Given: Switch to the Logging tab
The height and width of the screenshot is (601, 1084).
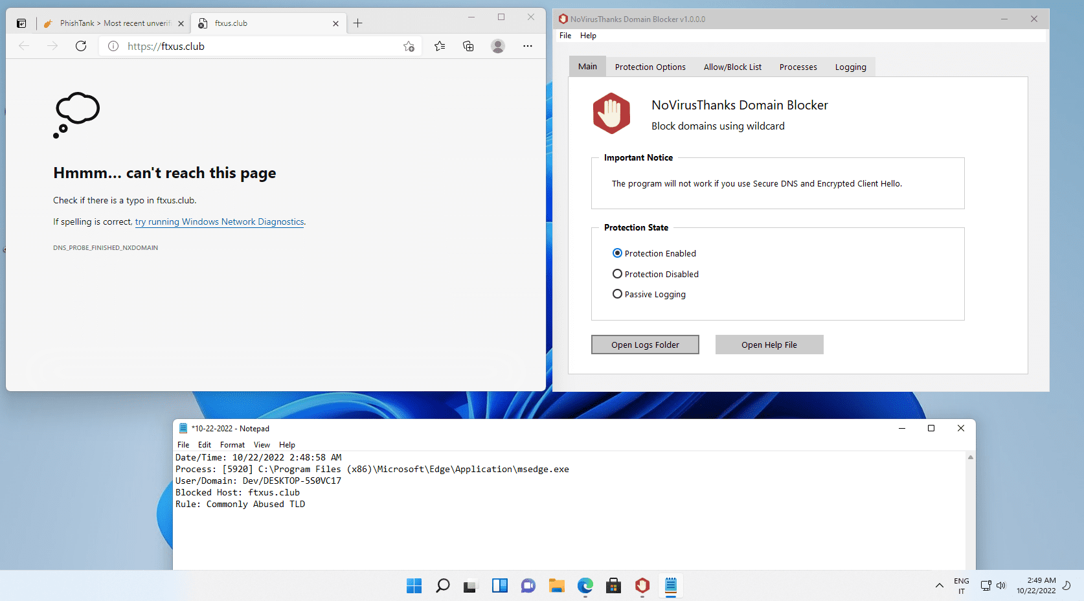Looking at the screenshot, I should (850, 67).
